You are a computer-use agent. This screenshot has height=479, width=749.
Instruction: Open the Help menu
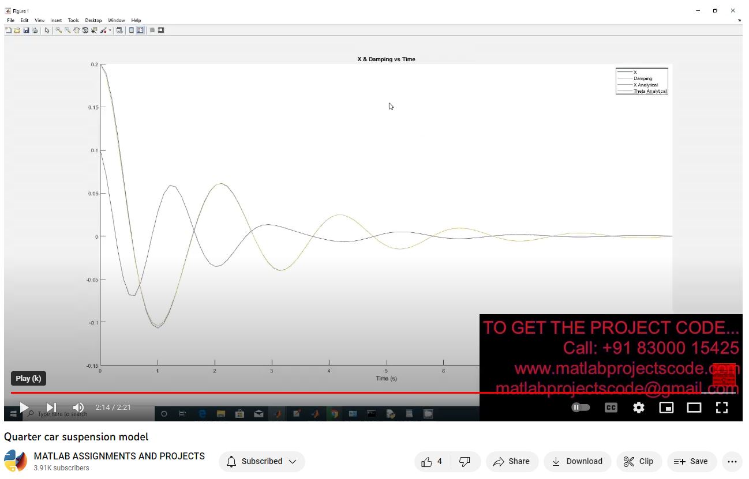[136, 20]
